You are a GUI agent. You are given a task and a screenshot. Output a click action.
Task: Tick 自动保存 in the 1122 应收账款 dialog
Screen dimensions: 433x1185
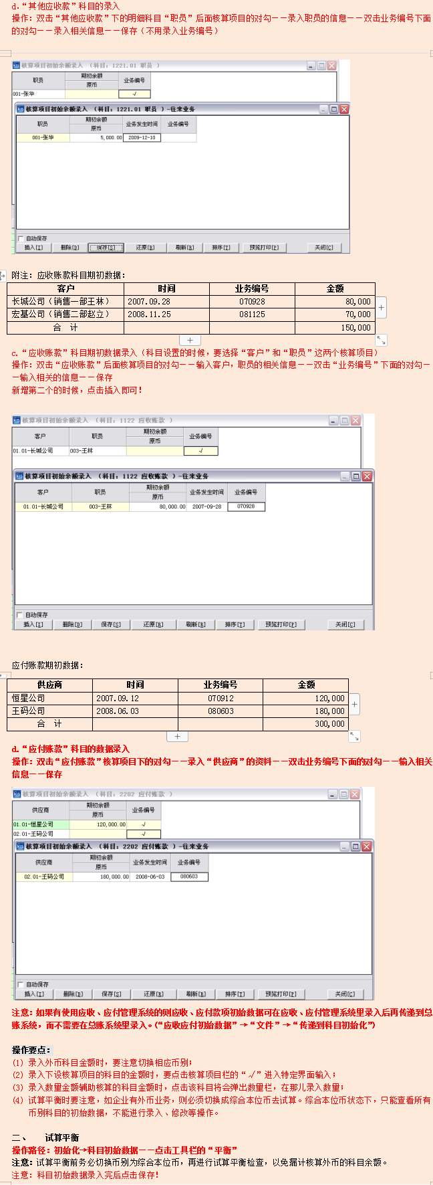pyautogui.click(x=20, y=614)
